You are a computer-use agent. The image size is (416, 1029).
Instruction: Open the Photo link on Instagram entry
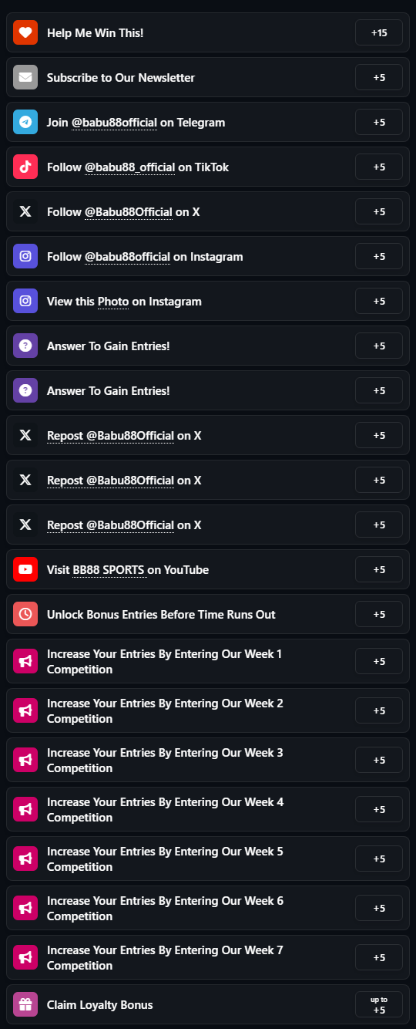(113, 302)
